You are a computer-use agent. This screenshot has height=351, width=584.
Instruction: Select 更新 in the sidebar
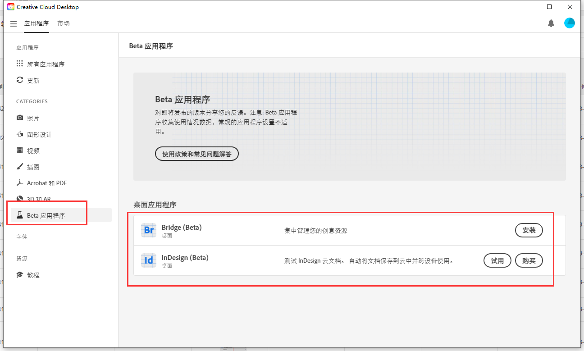33,81
